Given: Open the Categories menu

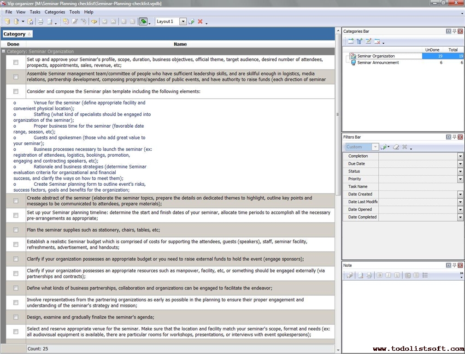Looking at the screenshot, I should (54, 12).
